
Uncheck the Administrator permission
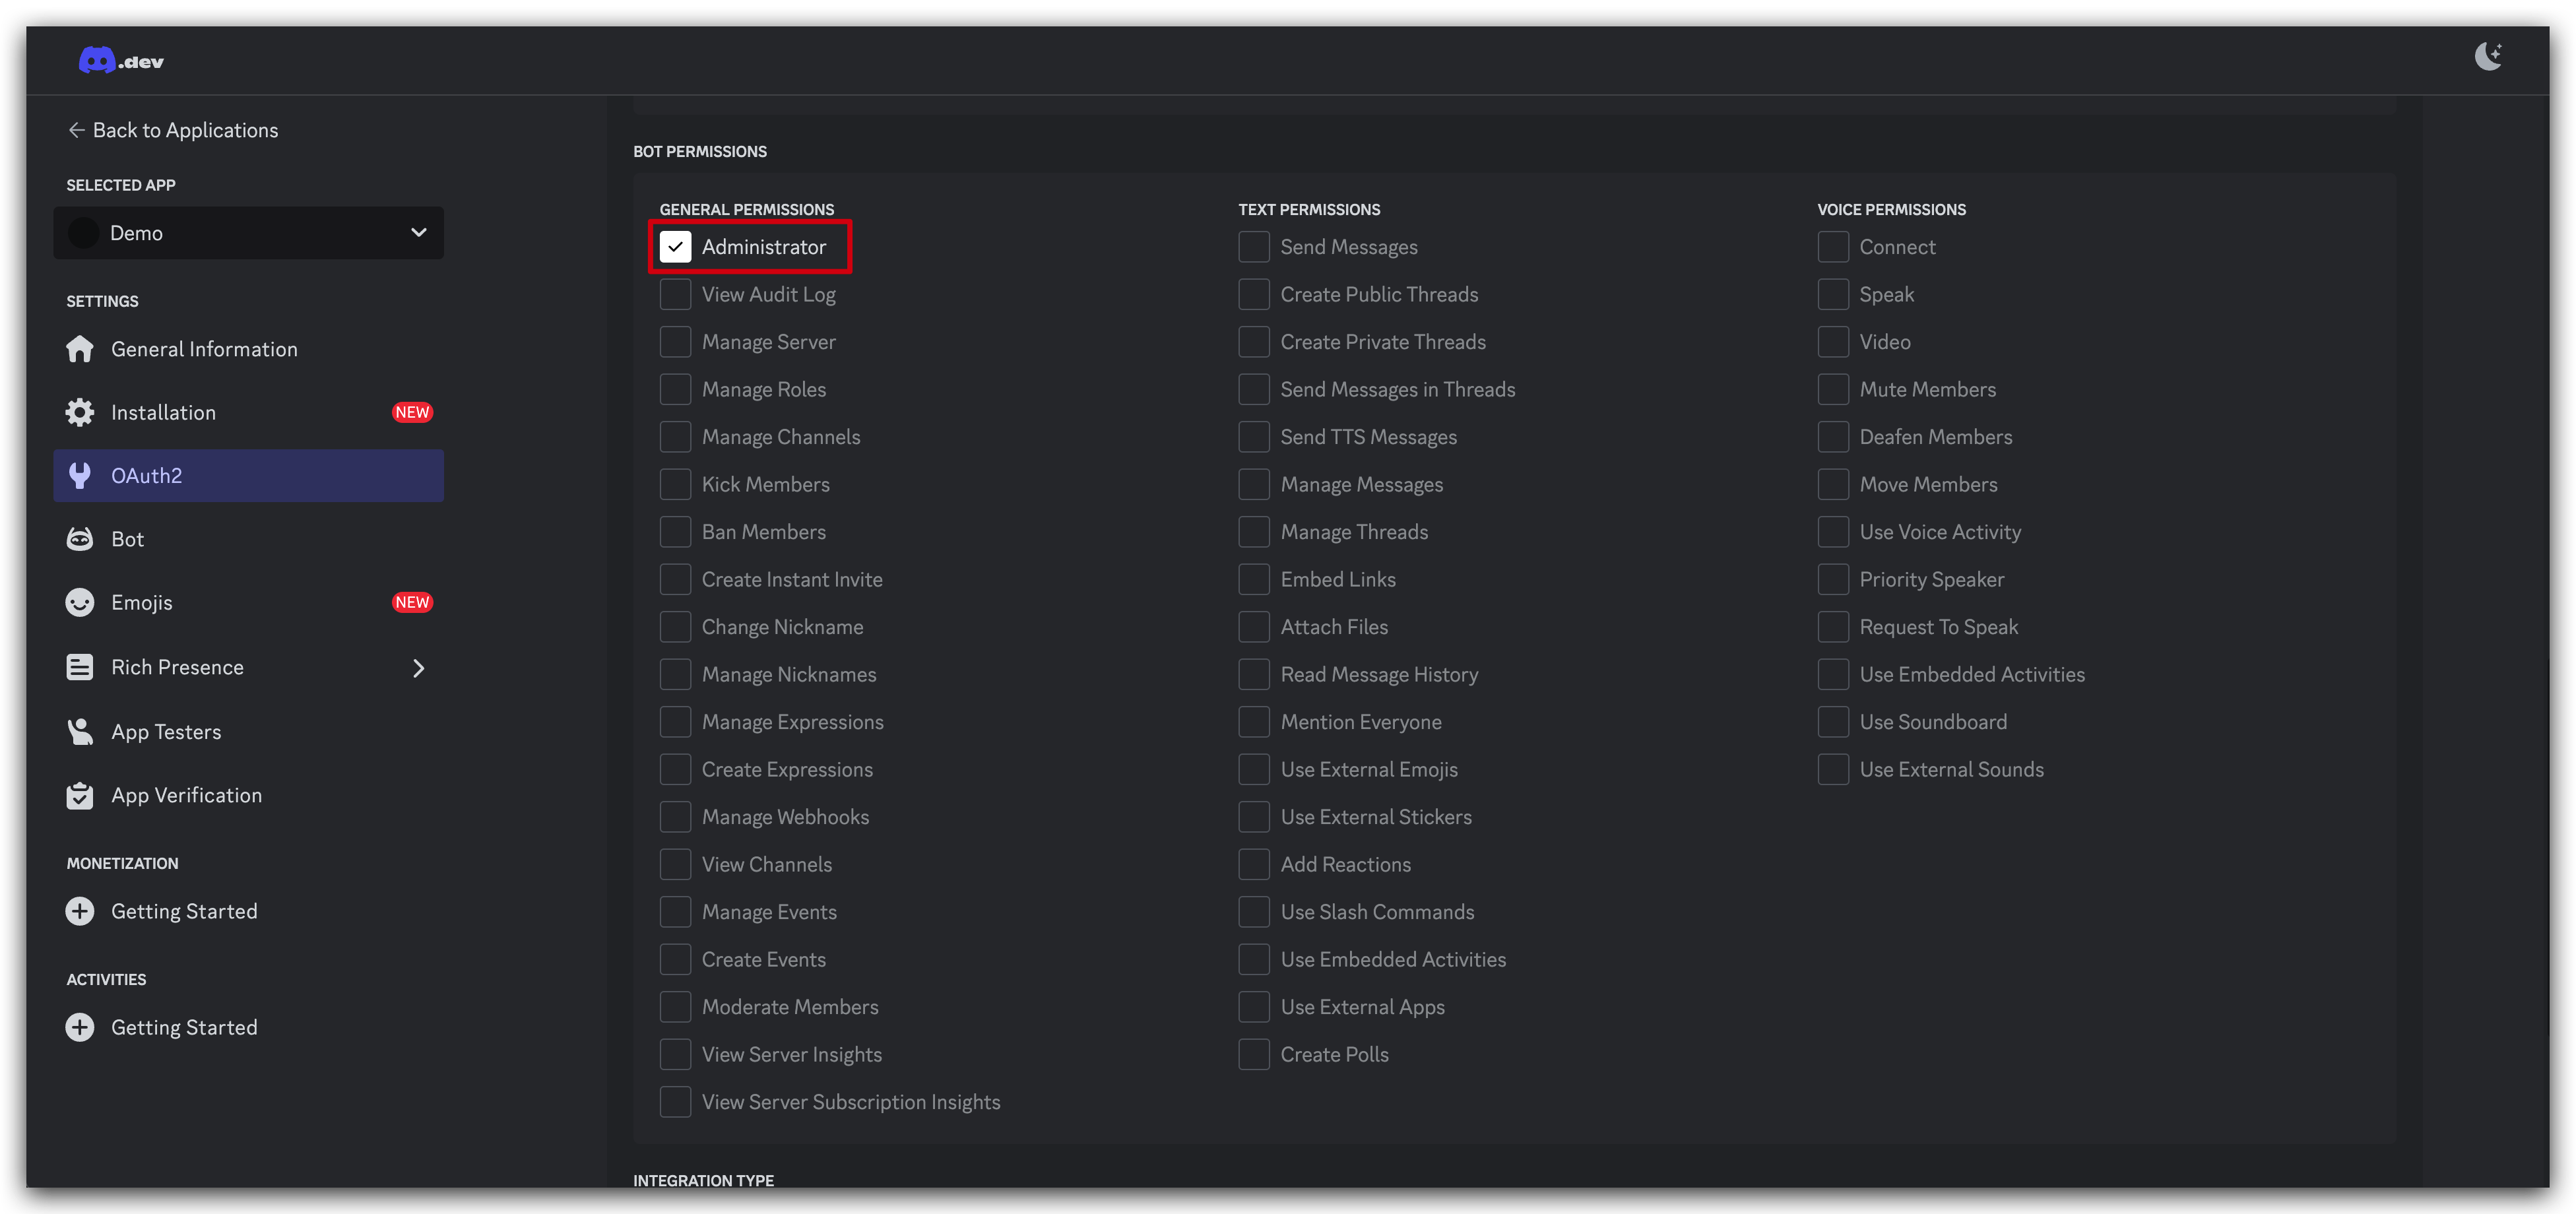[x=676, y=247]
